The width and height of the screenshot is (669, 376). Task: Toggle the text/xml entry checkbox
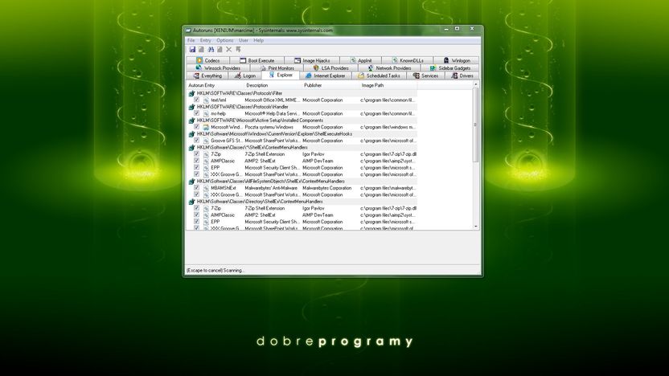tap(197, 100)
